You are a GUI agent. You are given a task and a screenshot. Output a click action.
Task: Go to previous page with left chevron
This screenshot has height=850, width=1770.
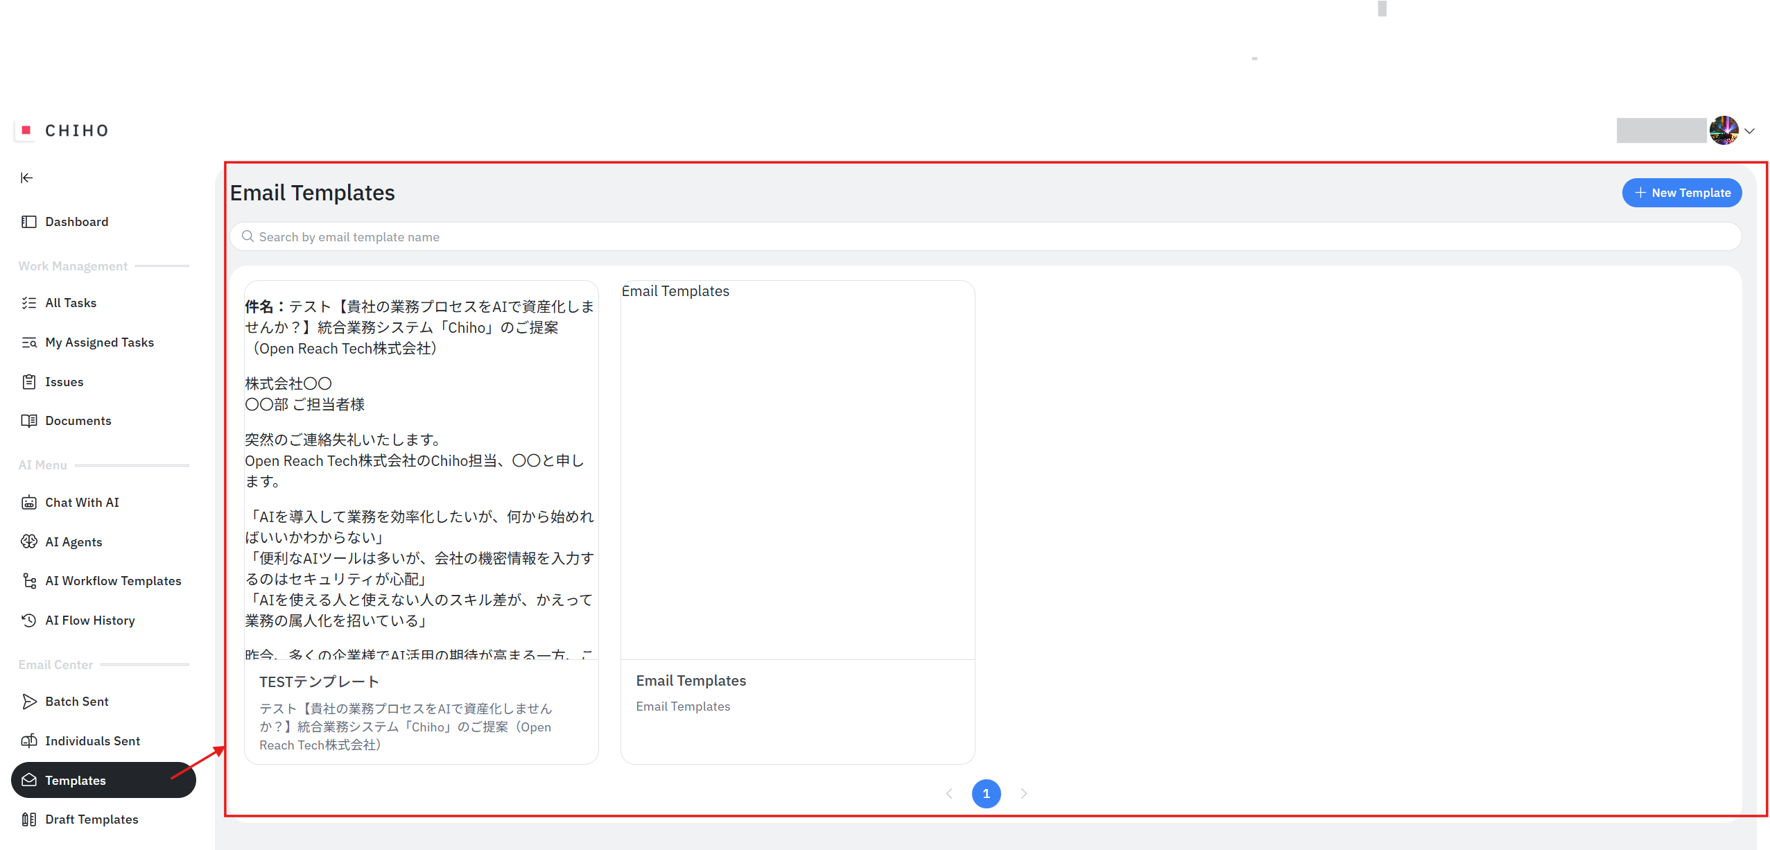(949, 794)
